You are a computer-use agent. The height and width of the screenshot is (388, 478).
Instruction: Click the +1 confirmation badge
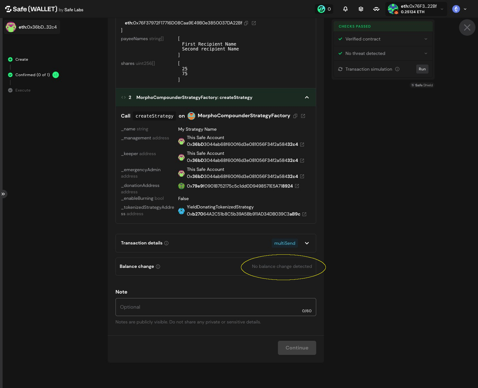[56, 75]
